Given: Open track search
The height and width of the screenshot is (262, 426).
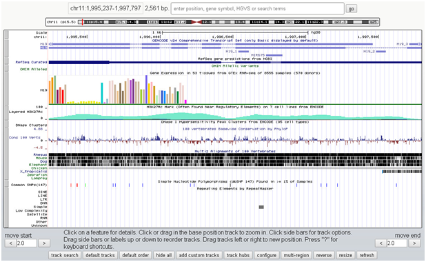Looking at the screenshot, I should [65, 255].
